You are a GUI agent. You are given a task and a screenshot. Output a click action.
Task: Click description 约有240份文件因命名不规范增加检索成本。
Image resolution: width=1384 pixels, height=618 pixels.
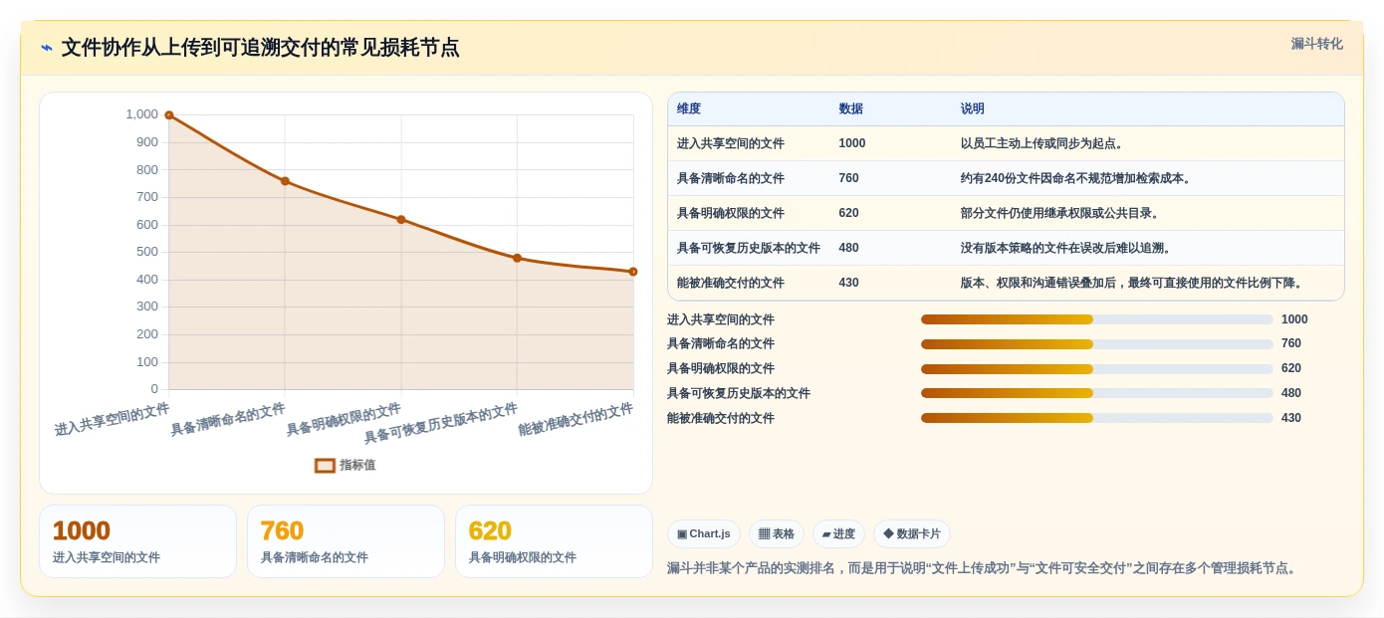tap(1078, 178)
